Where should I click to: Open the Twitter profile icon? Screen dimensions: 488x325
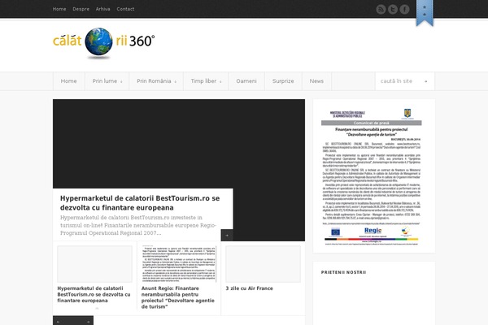click(393, 9)
